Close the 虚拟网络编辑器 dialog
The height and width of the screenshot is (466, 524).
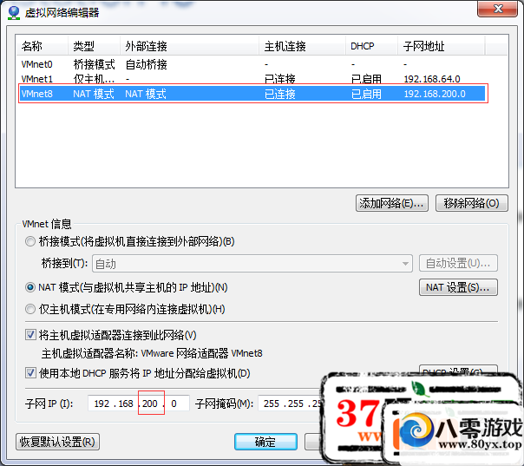(497, 9)
